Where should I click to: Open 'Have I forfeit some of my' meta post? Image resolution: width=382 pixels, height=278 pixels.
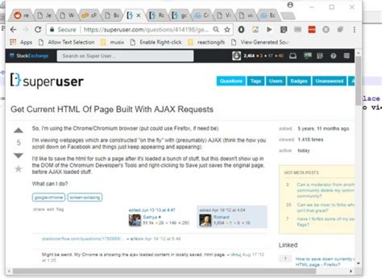coord(325,222)
